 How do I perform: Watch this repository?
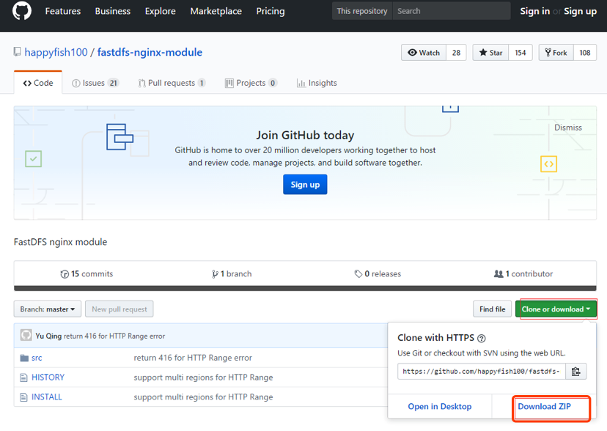tap(424, 53)
